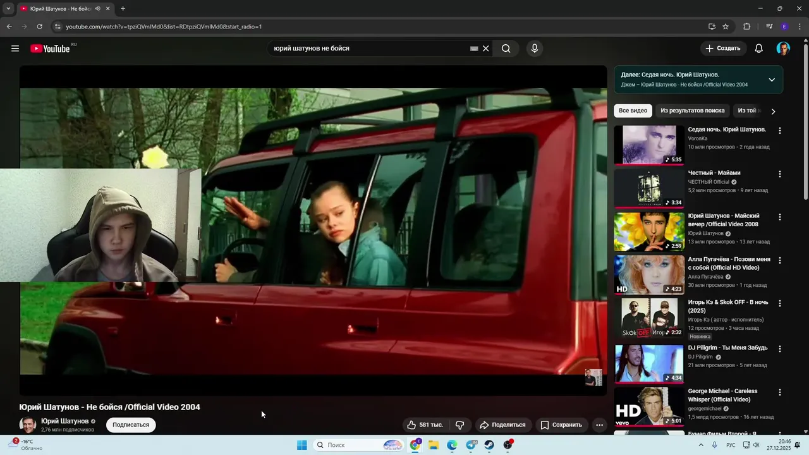Open options for DJ Piligrim video
809x455 pixels.
point(779,349)
